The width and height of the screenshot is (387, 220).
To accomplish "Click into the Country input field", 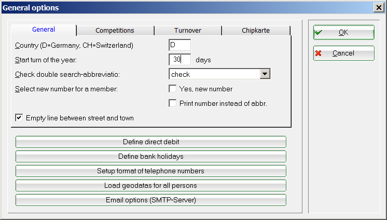I will (x=179, y=45).
